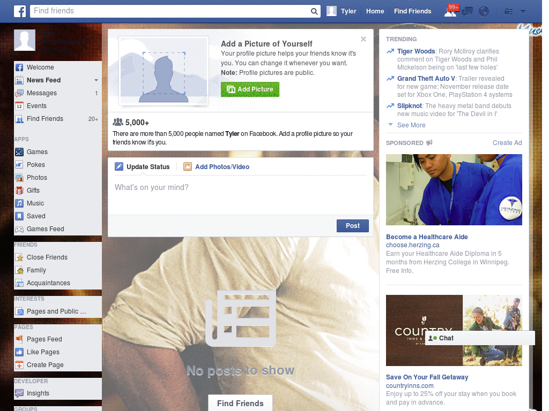Open the Create Ad link
Screen dimensions: 549x411
(x=507, y=142)
